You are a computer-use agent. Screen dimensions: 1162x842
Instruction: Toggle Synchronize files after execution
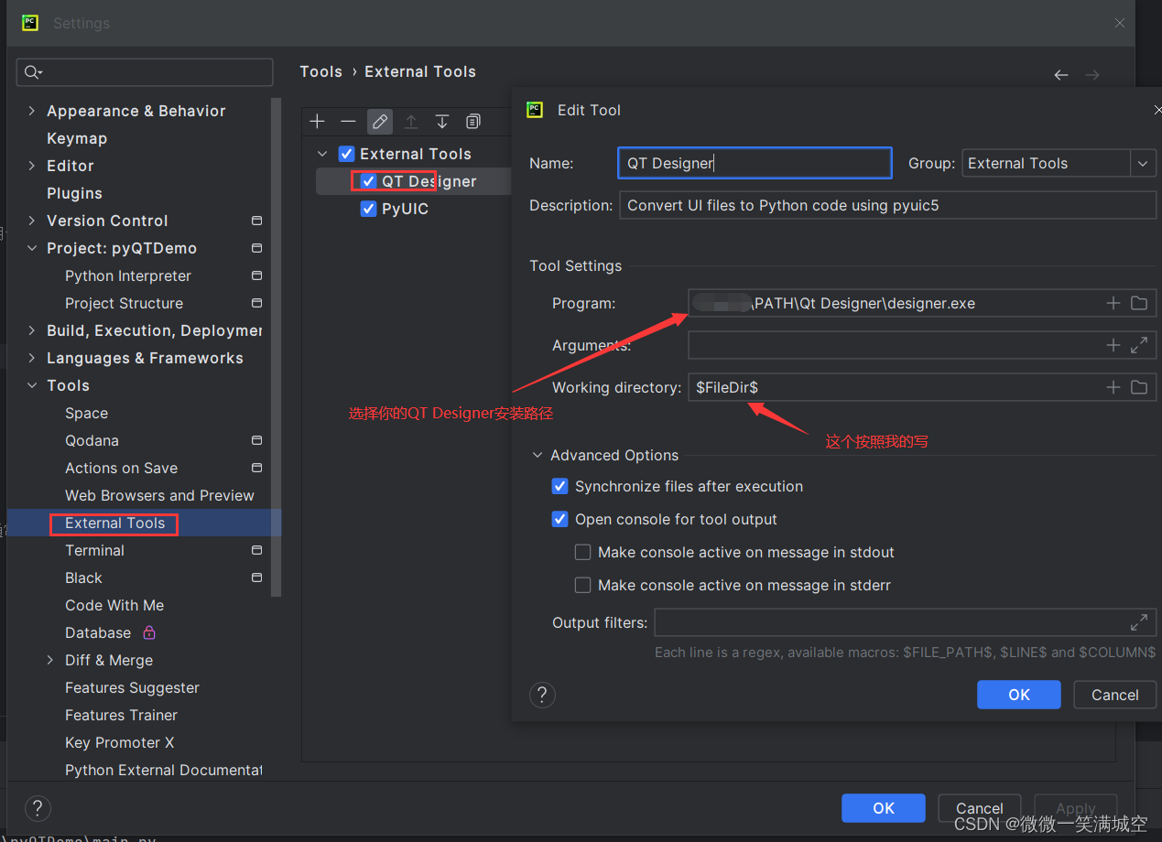click(x=560, y=486)
